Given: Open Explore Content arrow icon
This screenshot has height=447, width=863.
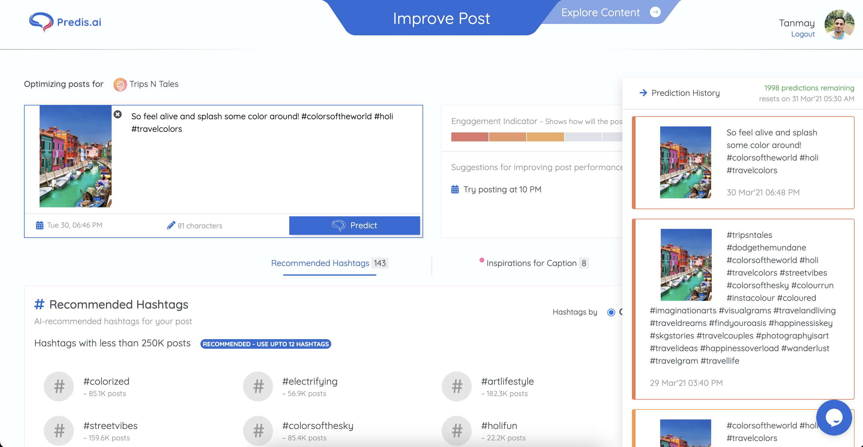Looking at the screenshot, I should point(655,12).
